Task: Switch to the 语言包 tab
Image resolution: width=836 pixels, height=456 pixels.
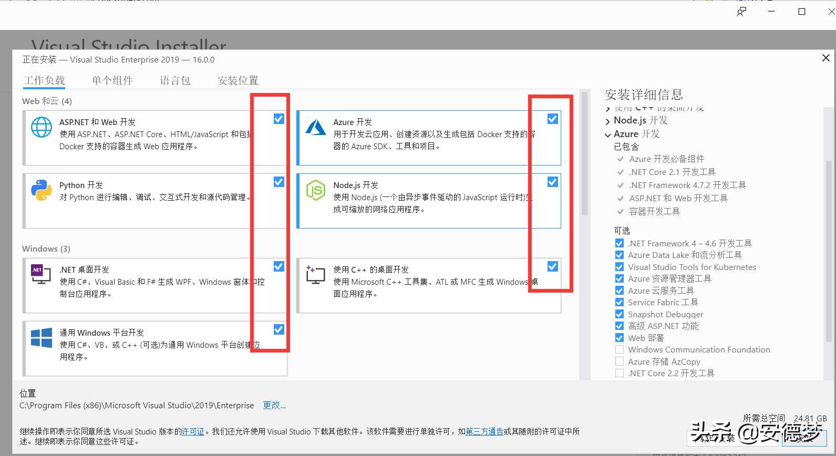Action: point(175,80)
